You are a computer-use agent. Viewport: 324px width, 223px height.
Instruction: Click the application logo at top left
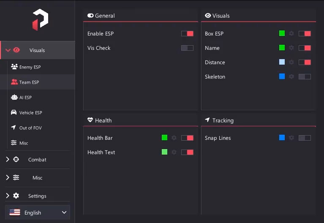[40, 19]
